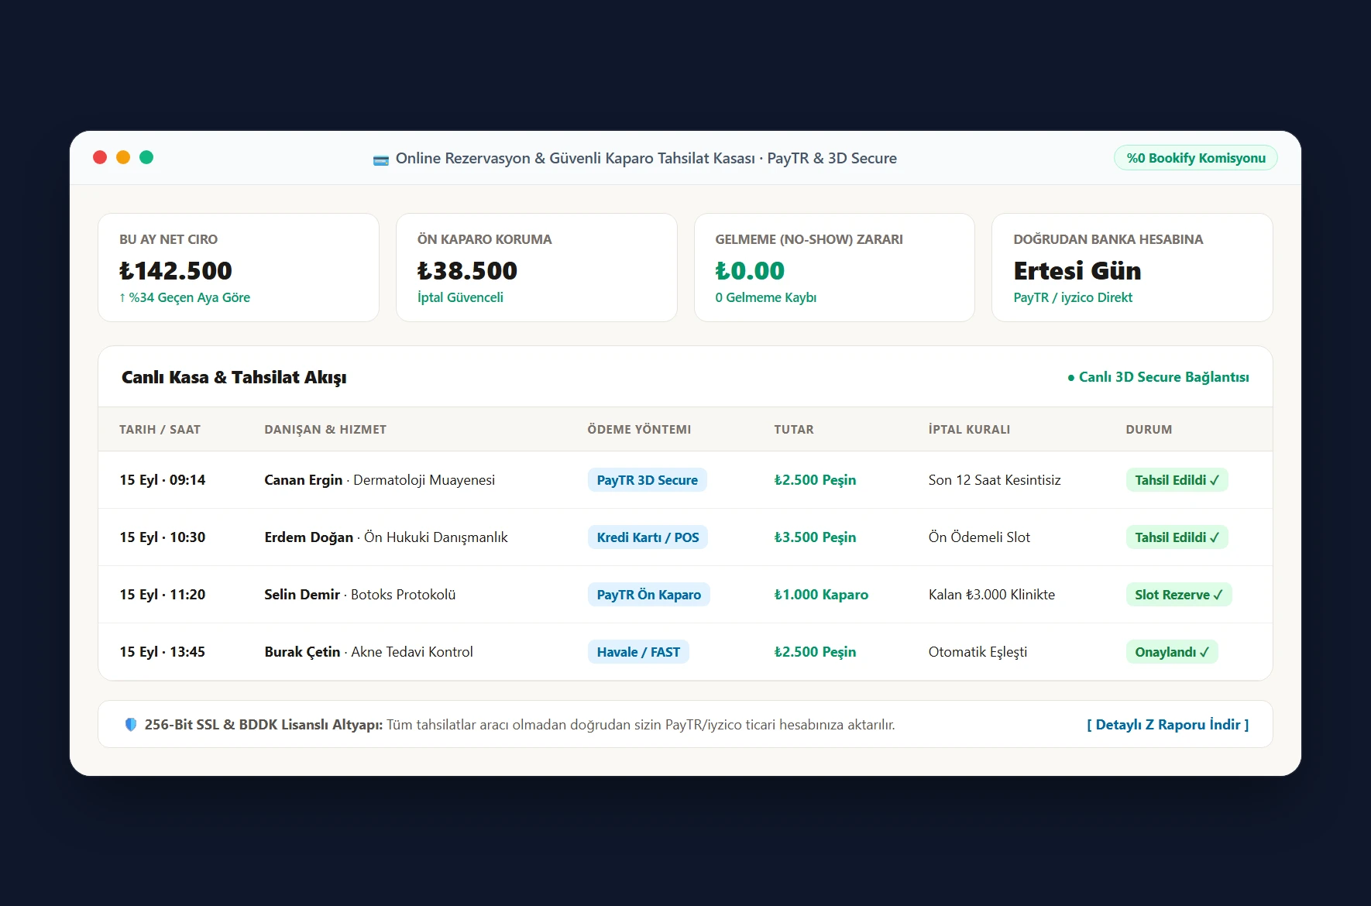
Task: Click the ₺1.000 Kaparo amount
Action: click(x=821, y=595)
